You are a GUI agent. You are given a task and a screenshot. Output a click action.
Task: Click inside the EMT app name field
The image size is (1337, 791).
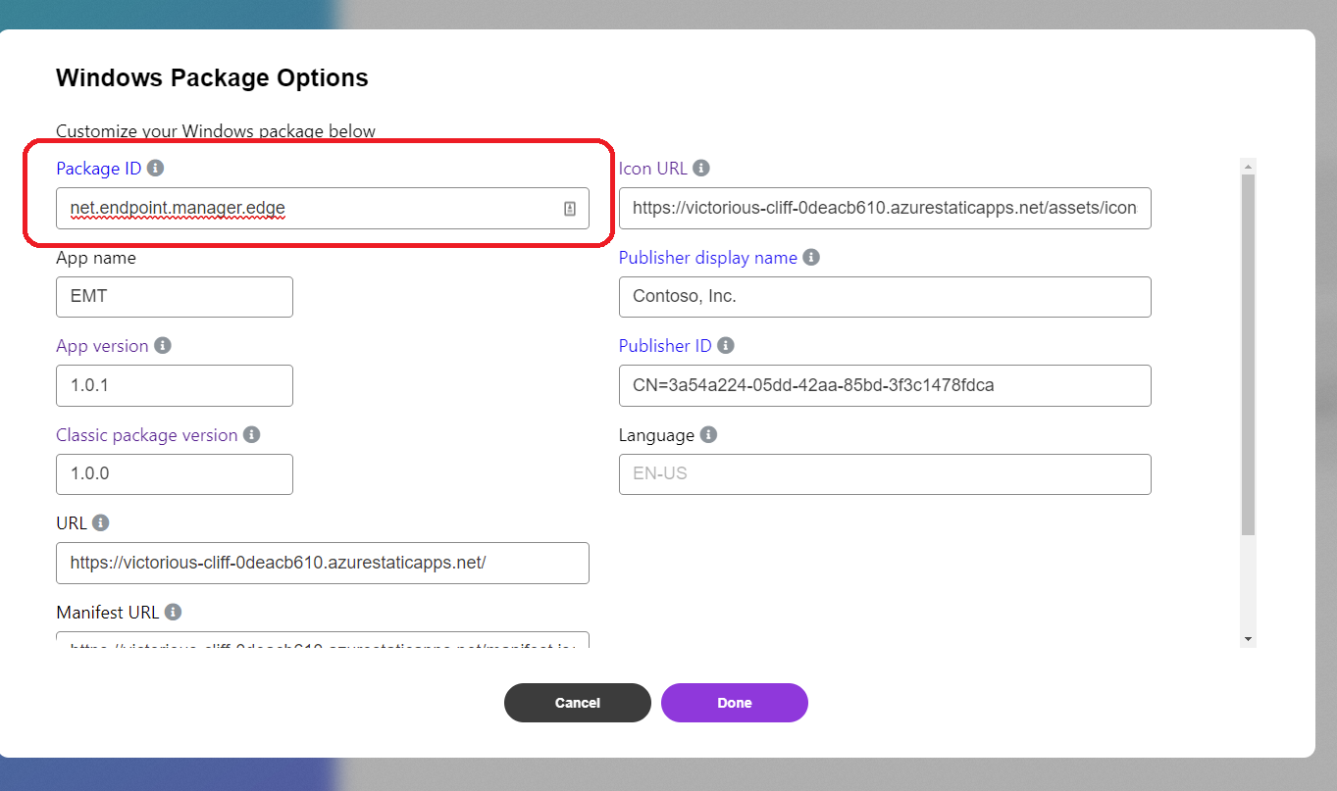[x=174, y=296]
